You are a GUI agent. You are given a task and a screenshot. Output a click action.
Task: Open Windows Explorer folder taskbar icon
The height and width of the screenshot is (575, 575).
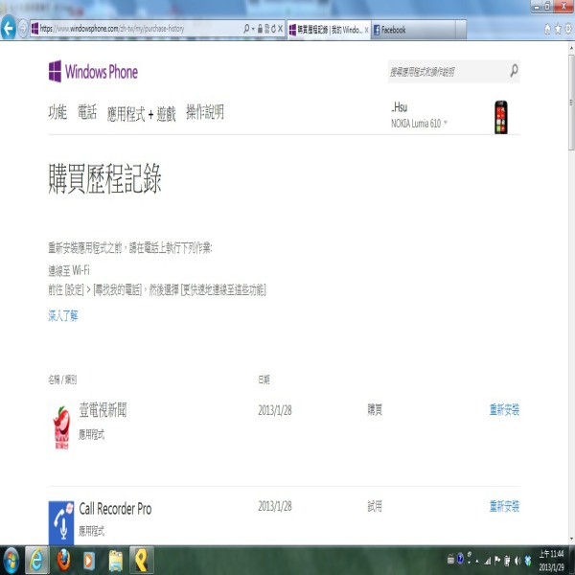(116, 561)
